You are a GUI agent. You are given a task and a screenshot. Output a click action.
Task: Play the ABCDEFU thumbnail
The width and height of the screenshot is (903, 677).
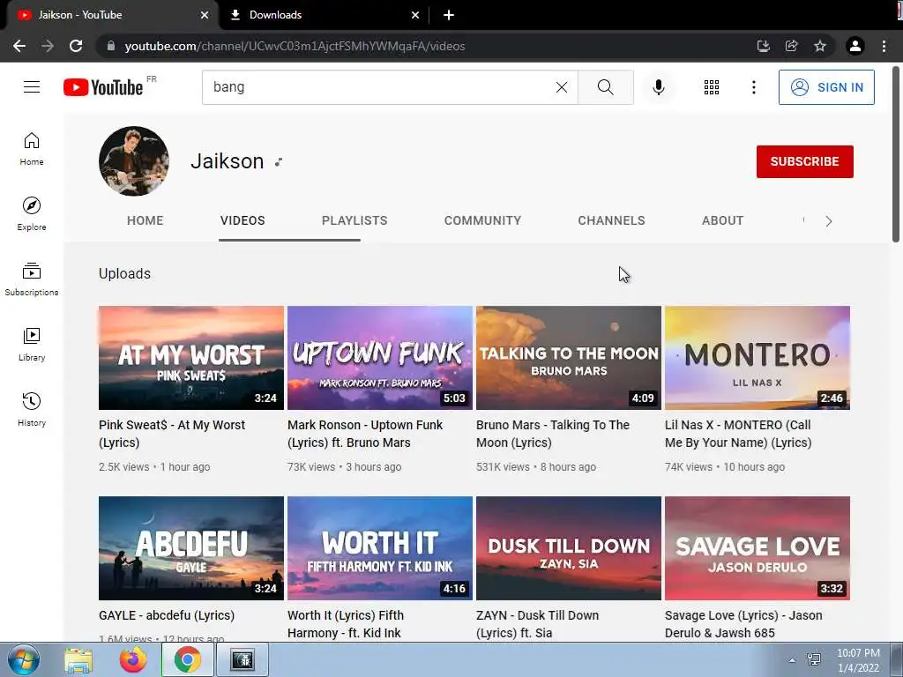(191, 548)
